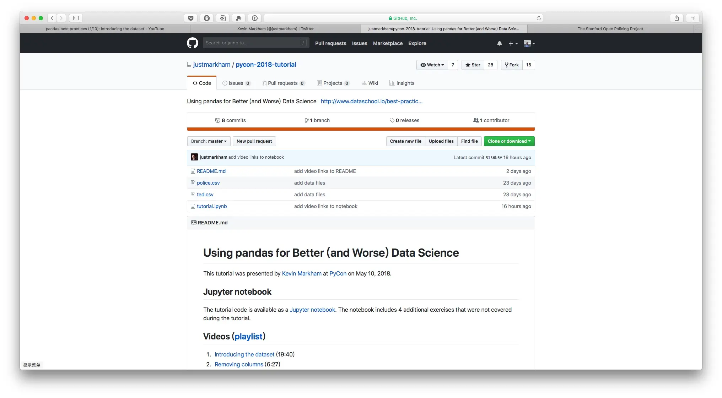Open the dataschool.io best-practices link

coord(372,101)
